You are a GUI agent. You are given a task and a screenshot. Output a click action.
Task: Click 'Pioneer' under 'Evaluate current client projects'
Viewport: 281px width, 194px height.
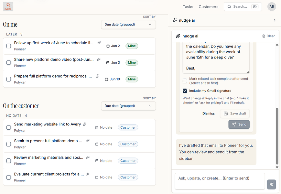pyautogui.click(x=20, y=180)
